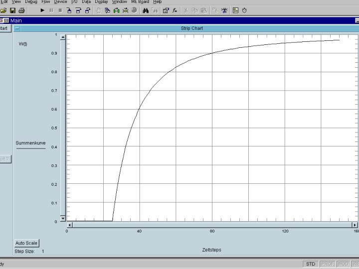Open the Function & Object Browser fx icon

coord(175,10)
